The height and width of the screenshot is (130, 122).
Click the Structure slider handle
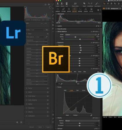coord(80,126)
